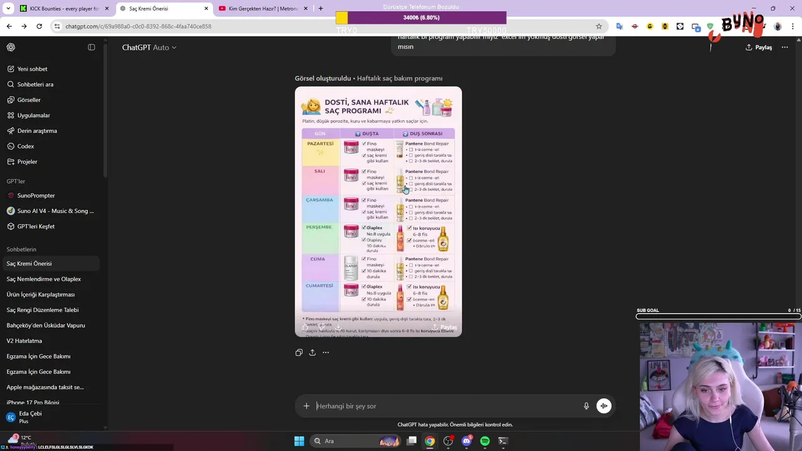Go forward in browser history
This screenshot has width=802, height=451.
[24, 26]
